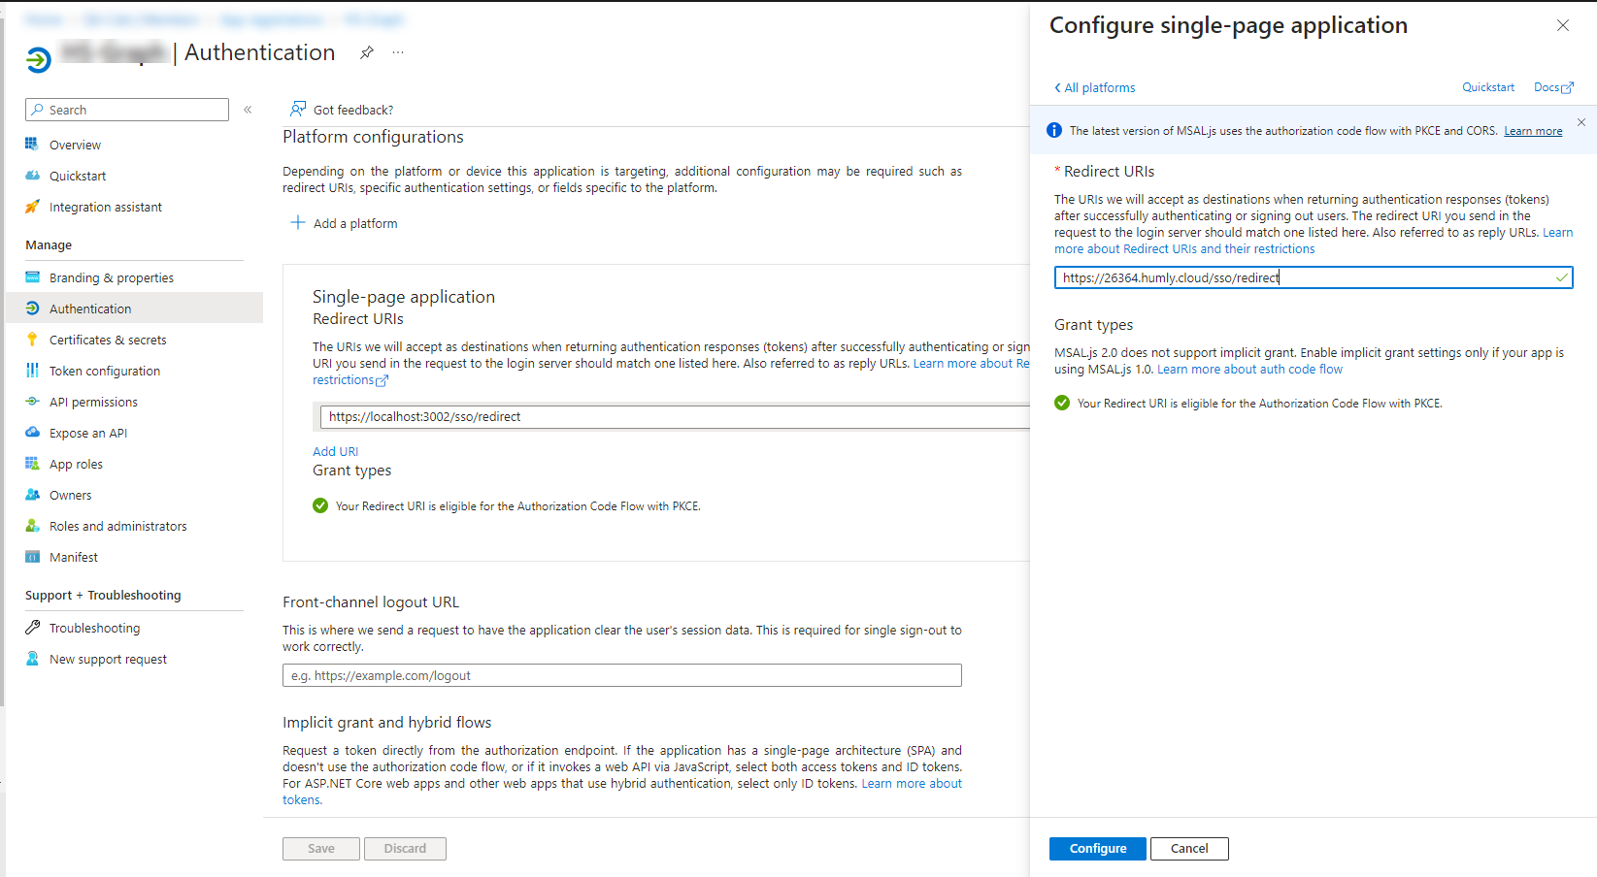Open the Overview page from sidebar
The image size is (1597, 877).
(74, 144)
